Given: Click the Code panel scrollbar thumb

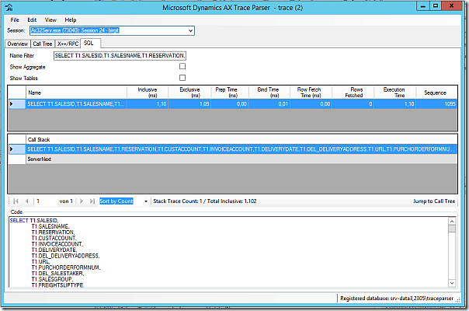Looking at the screenshot, I should pos(452,229).
